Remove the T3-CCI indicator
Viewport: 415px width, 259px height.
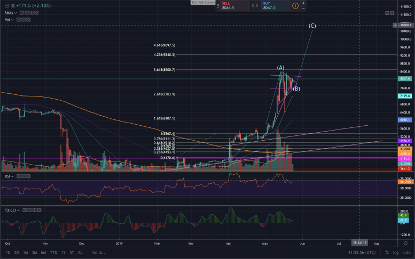39,210
